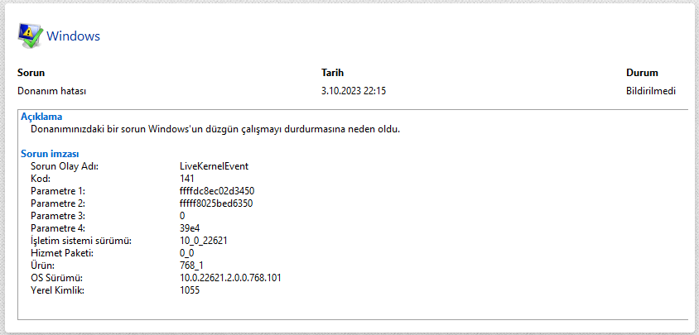Select the hardware problem description sentence

coord(215,129)
